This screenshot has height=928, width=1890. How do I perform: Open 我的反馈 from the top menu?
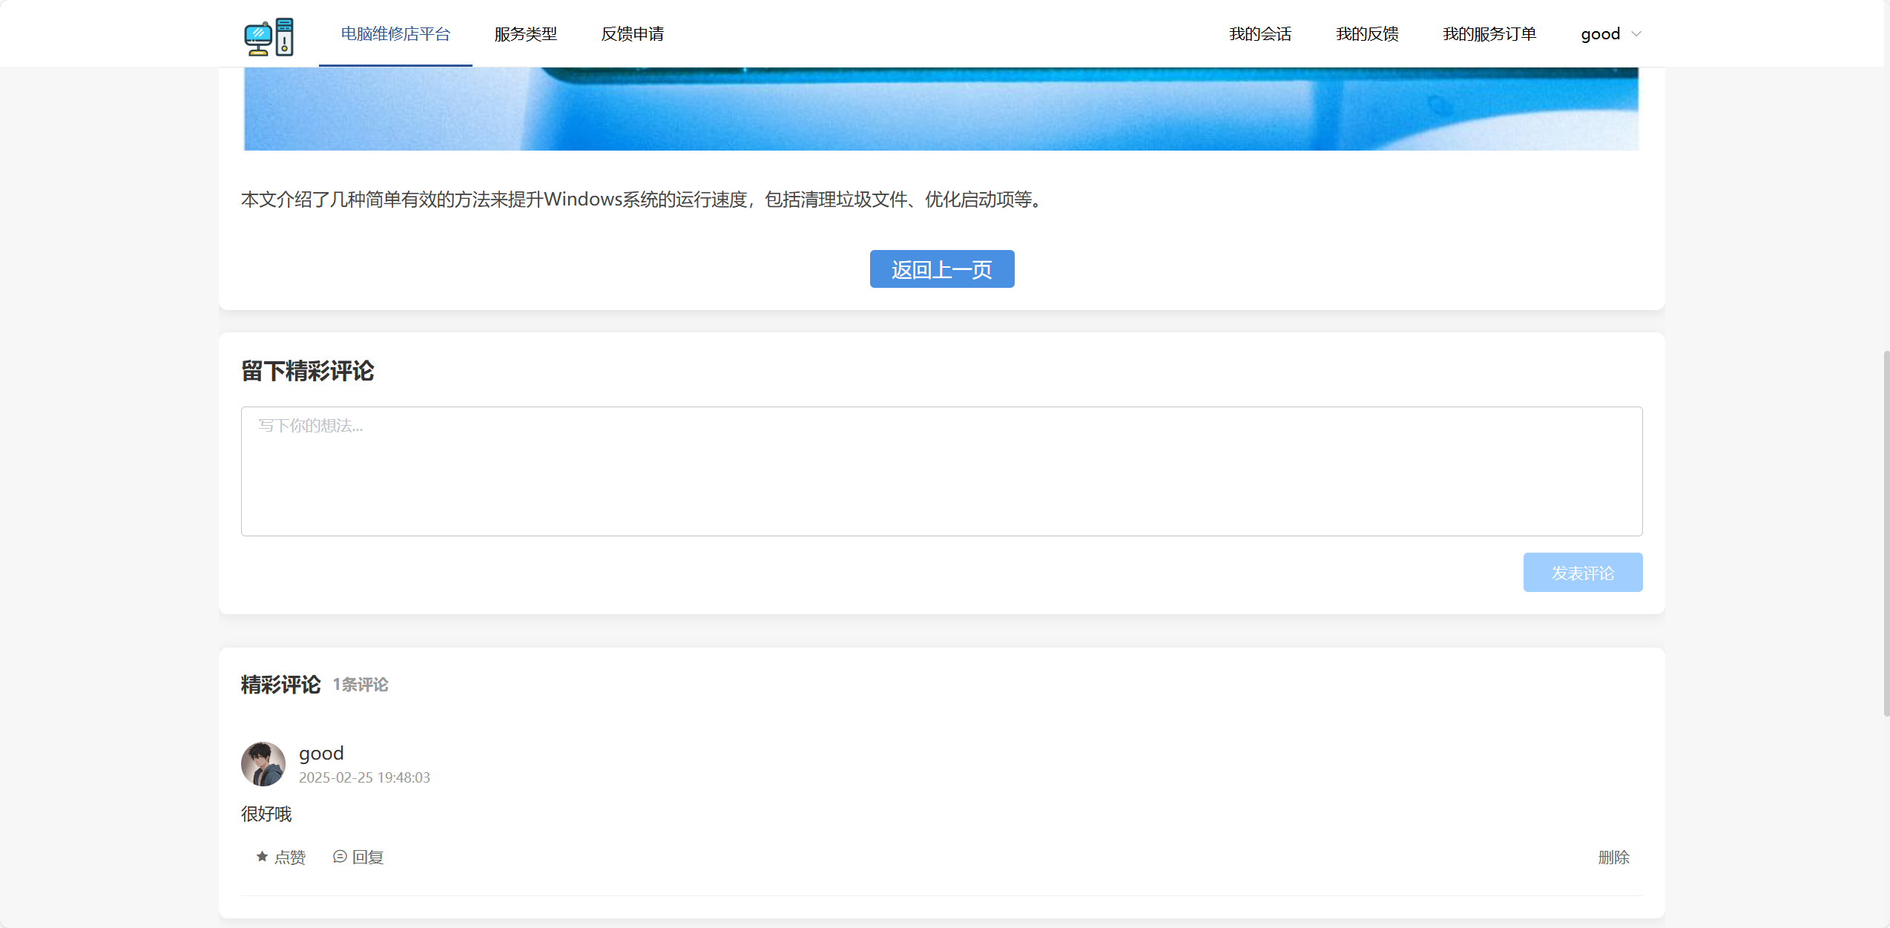pos(1367,33)
